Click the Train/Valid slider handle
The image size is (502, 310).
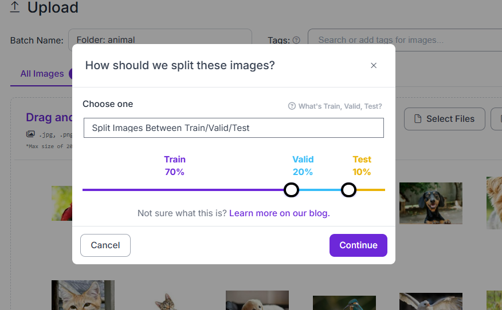point(291,190)
